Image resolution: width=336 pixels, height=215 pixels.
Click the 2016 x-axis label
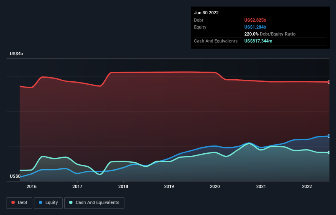point(32,186)
